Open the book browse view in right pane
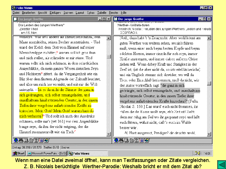Viewport: 226px width, 169px height. point(126,140)
